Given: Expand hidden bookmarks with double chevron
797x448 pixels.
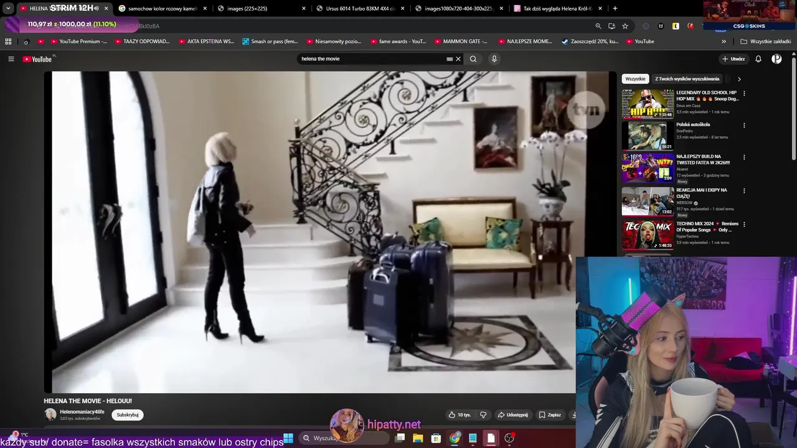Looking at the screenshot, I should (x=724, y=42).
